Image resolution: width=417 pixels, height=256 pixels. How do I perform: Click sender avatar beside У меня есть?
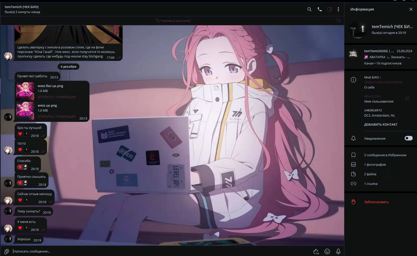point(8,228)
